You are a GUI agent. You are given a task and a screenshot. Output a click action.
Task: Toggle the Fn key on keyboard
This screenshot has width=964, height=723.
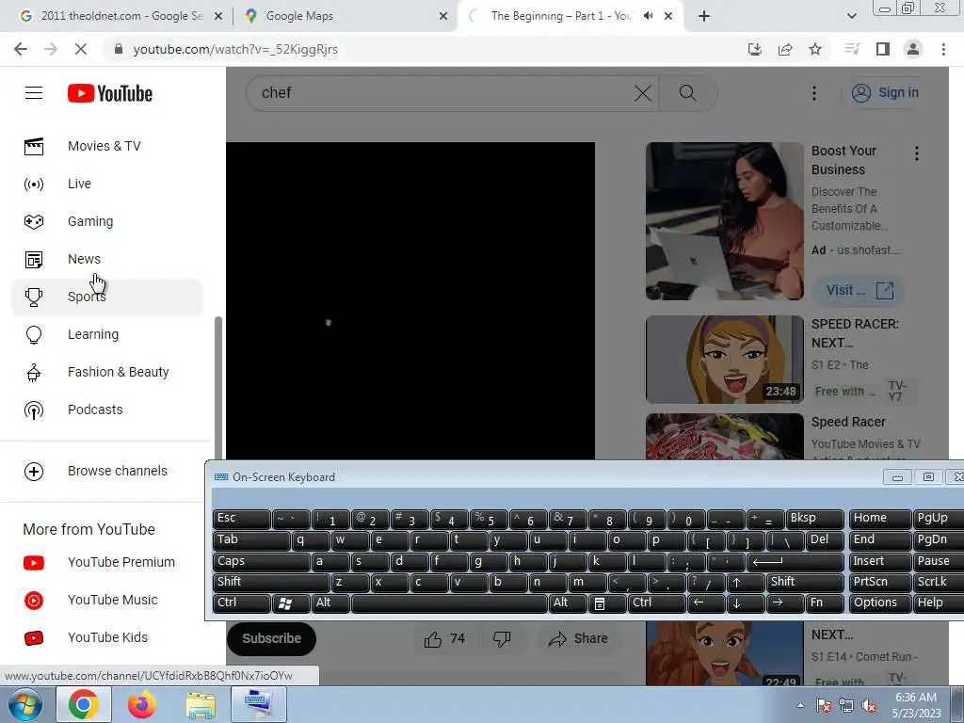pyautogui.click(x=825, y=603)
